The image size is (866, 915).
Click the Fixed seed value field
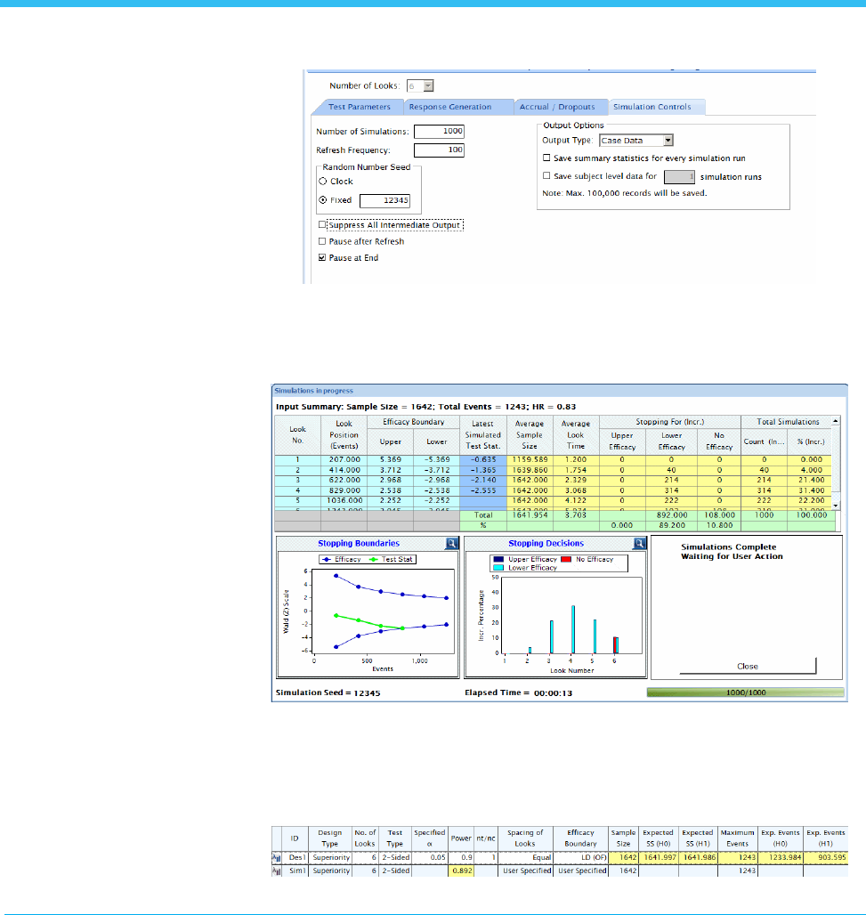click(384, 201)
